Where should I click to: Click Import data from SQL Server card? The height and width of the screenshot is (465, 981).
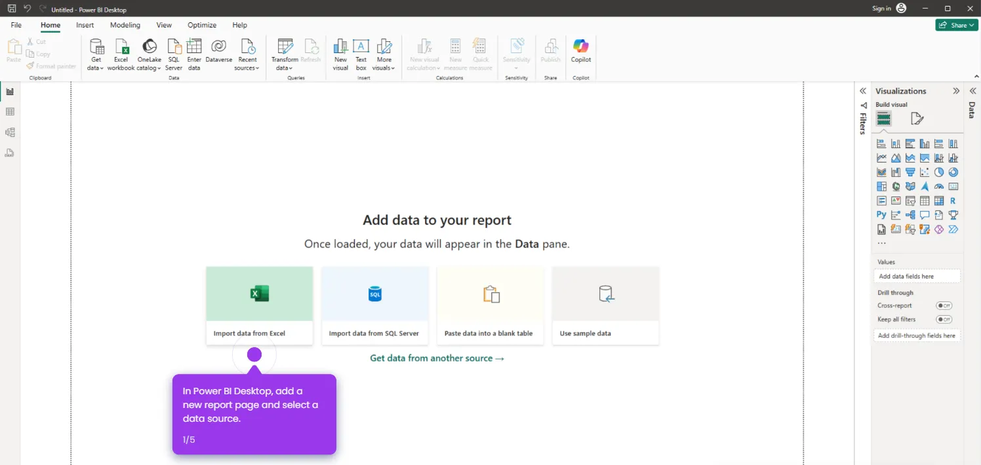click(374, 306)
